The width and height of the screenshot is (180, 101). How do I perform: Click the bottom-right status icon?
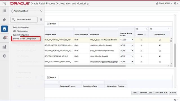175,100
